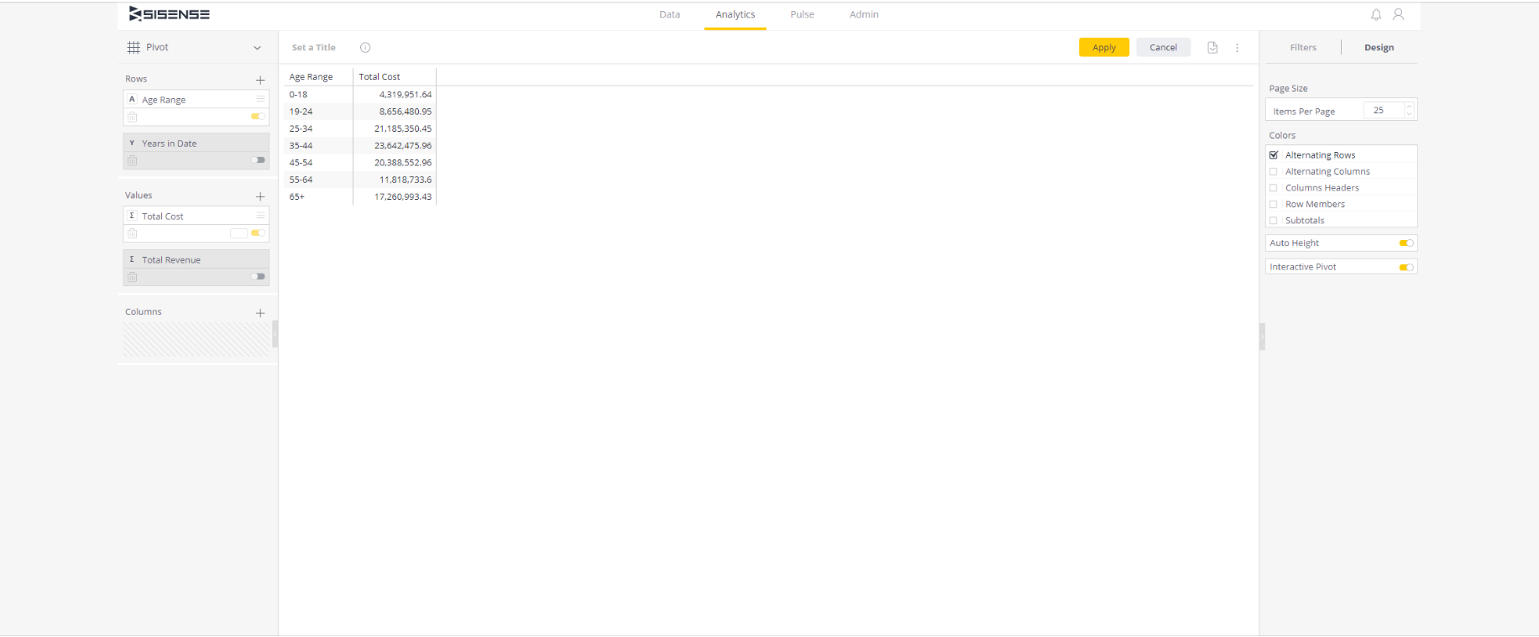Add a new field to Rows

260,80
